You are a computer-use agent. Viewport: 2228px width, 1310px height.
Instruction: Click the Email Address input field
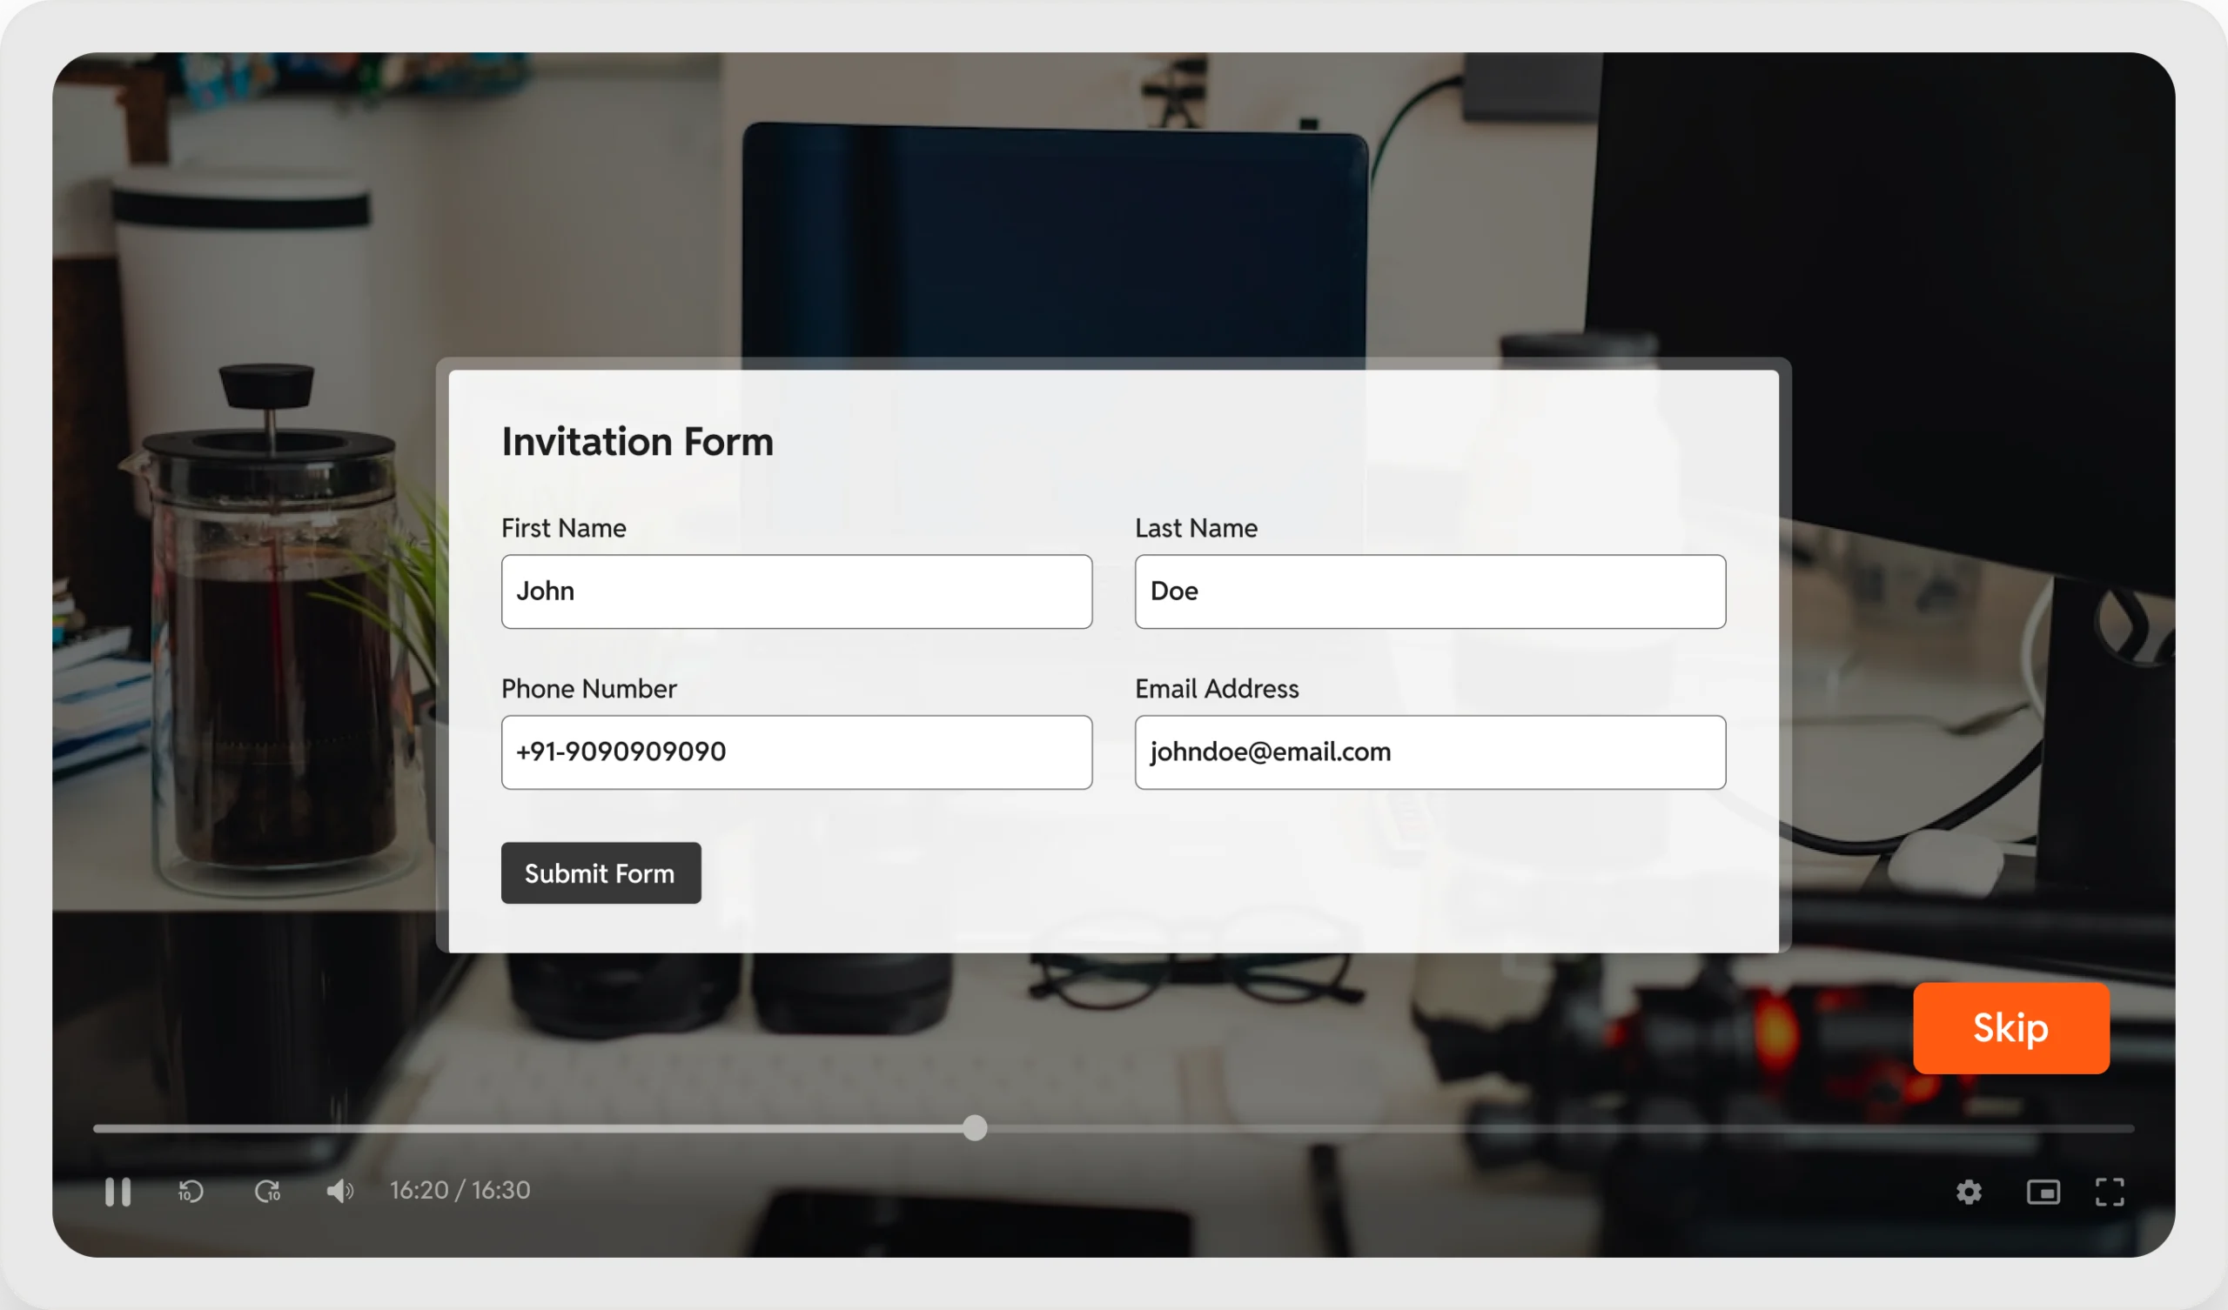pos(1429,752)
